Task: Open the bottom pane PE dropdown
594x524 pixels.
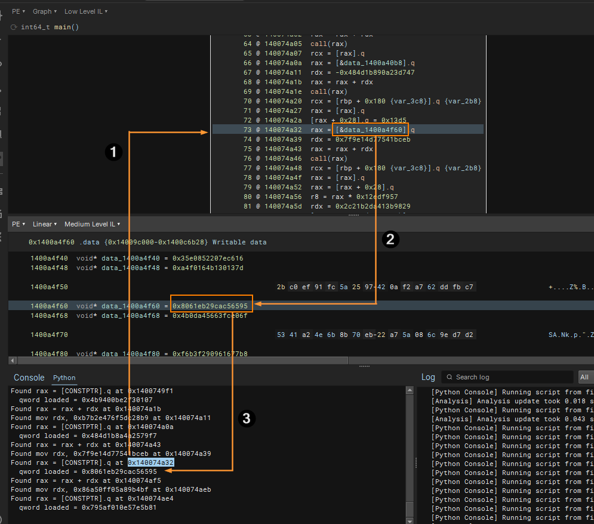Action: [18, 224]
